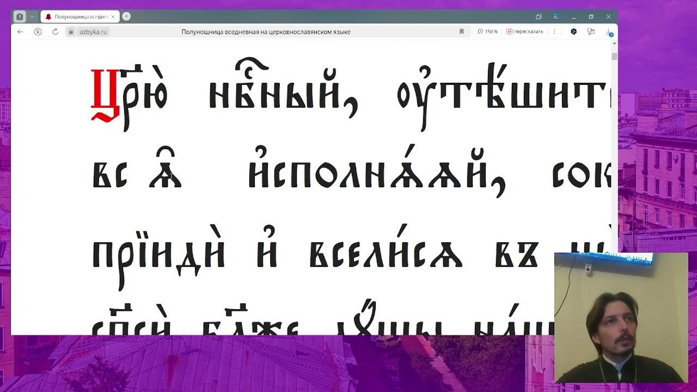Open the Yandex home button
697x392 pixels.
point(38,32)
